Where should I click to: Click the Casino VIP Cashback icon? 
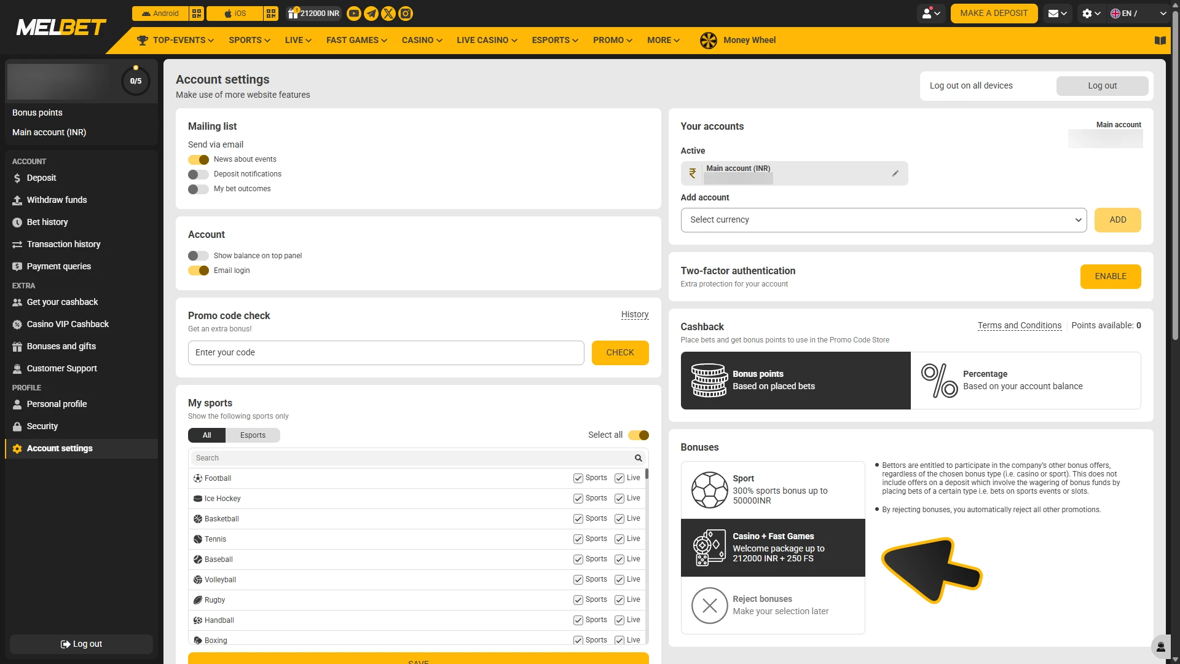click(x=17, y=325)
